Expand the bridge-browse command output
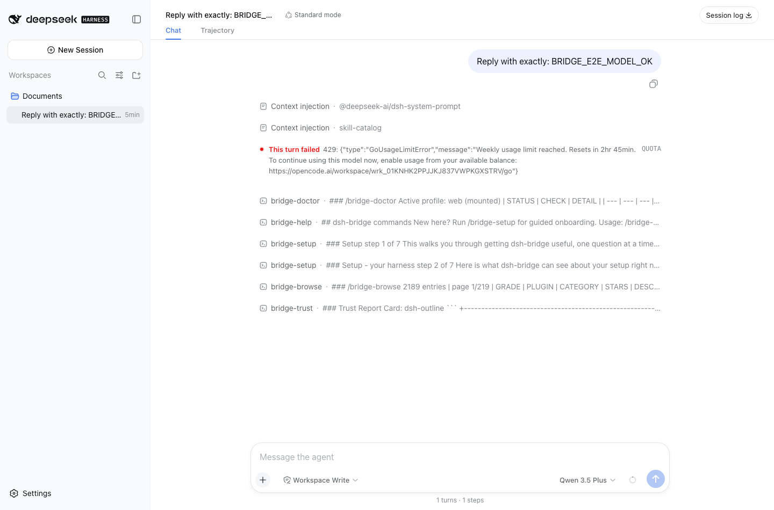Viewport: 774px width, 510px height. [460, 287]
